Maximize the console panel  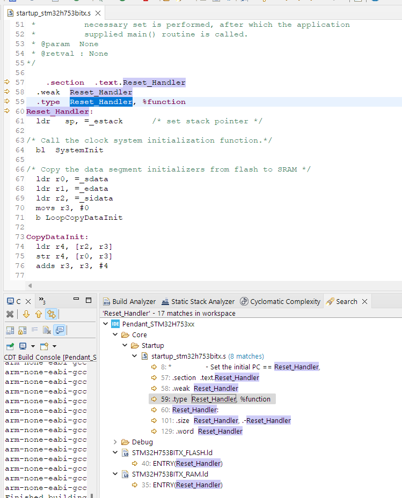coord(89,300)
